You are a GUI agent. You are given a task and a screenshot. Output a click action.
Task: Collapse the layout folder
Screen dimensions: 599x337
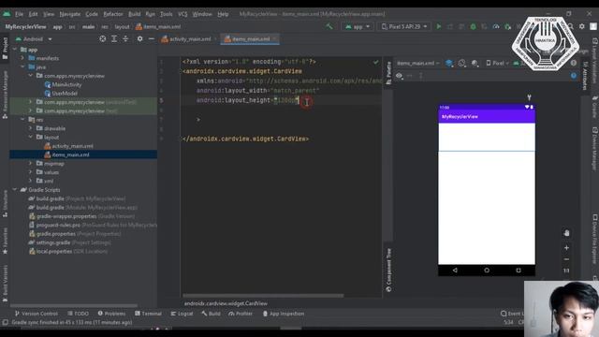coord(31,138)
